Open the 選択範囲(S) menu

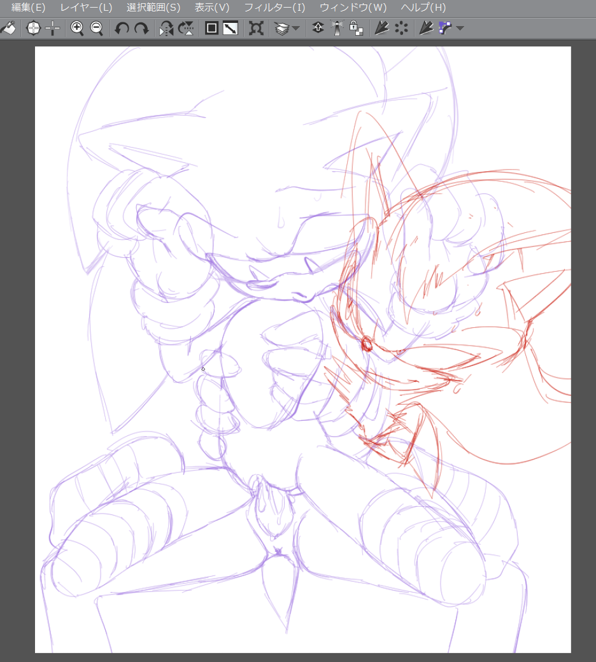(x=153, y=8)
